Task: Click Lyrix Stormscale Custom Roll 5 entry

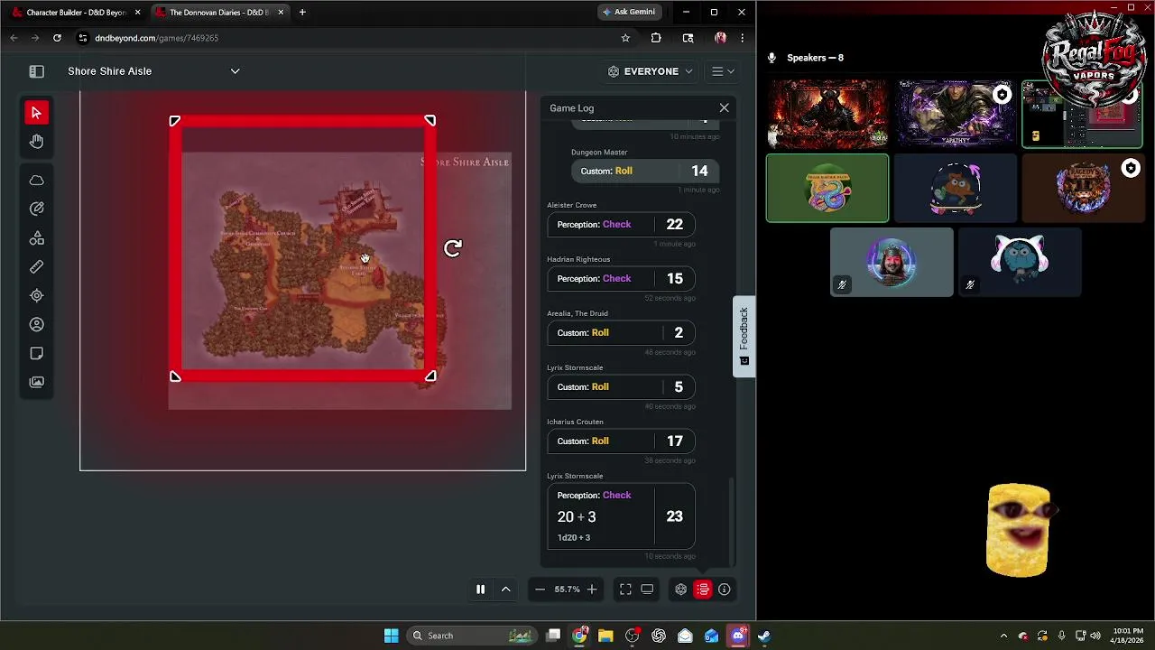Action: click(621, 387)
